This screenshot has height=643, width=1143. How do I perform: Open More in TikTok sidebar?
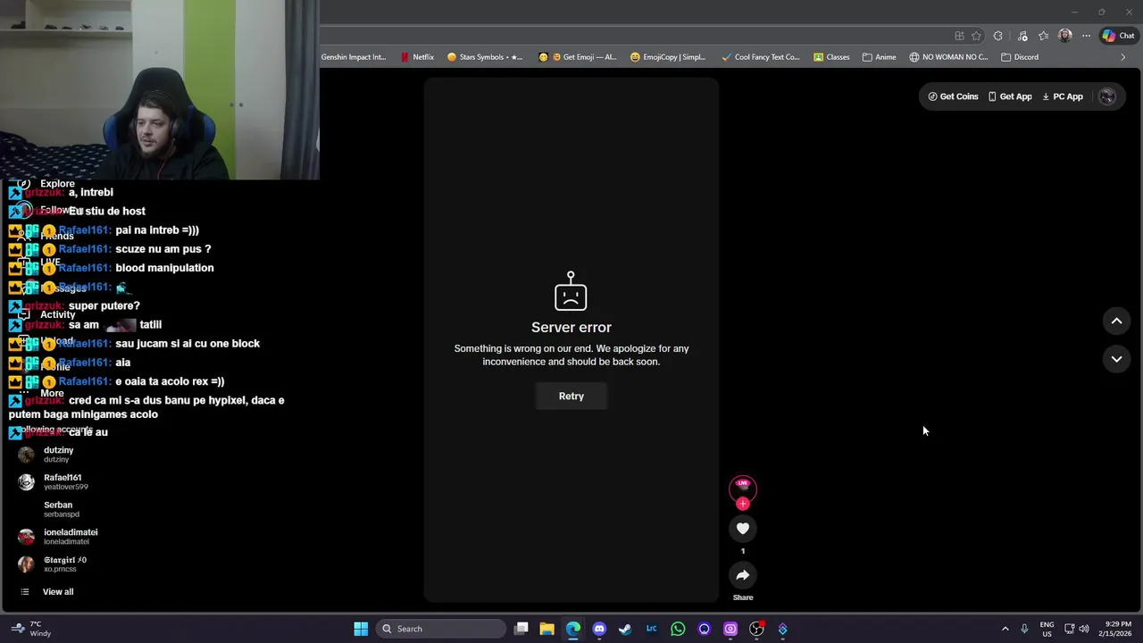(52, 393)
